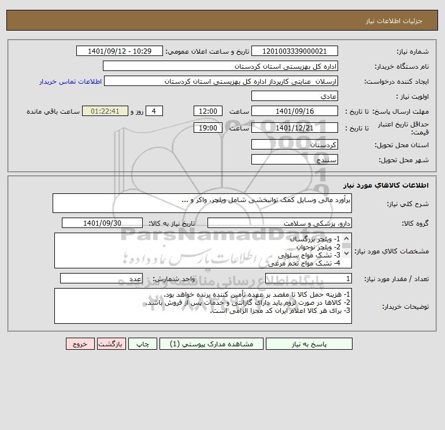Click delivery province field کردستان
Image resolution: width=445 pixels, height=430 pixels.
tap(295, 144)
